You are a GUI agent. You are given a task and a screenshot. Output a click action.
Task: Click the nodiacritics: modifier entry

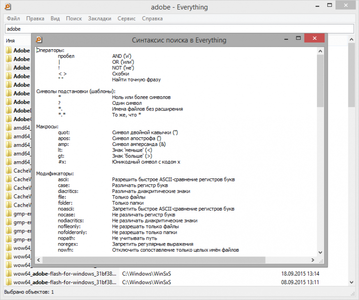click(x=71, y=221)
